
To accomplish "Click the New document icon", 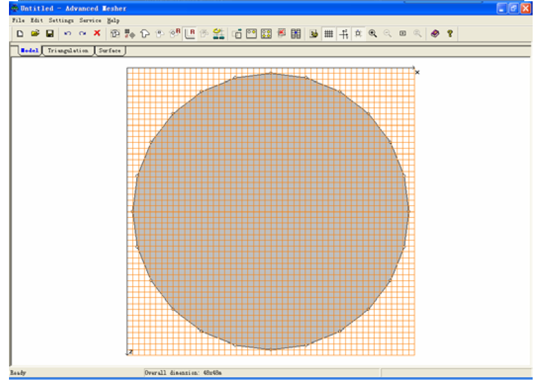I will coord(20,33).
